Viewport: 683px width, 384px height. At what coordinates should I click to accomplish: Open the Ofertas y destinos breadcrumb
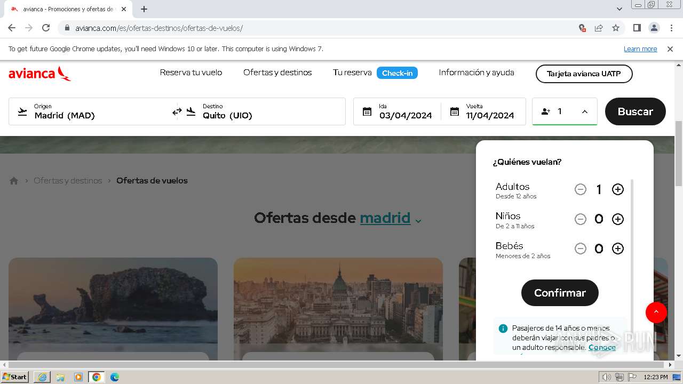pos(68,181)
